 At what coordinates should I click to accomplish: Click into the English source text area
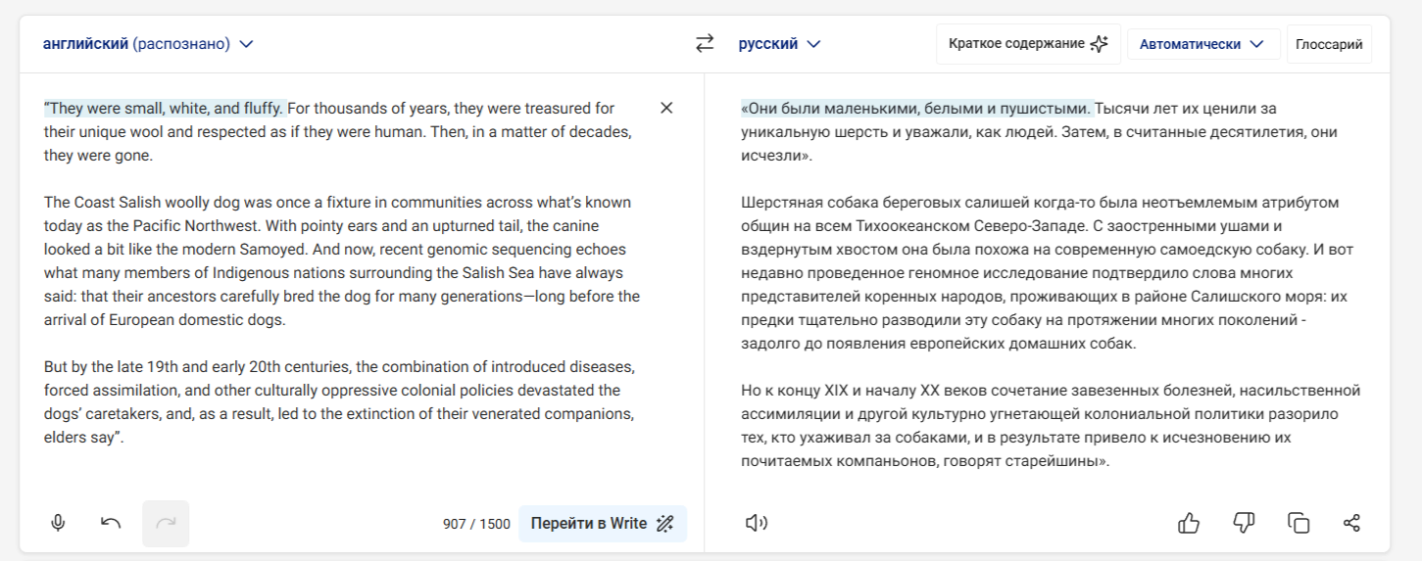(x=343, y=272)
